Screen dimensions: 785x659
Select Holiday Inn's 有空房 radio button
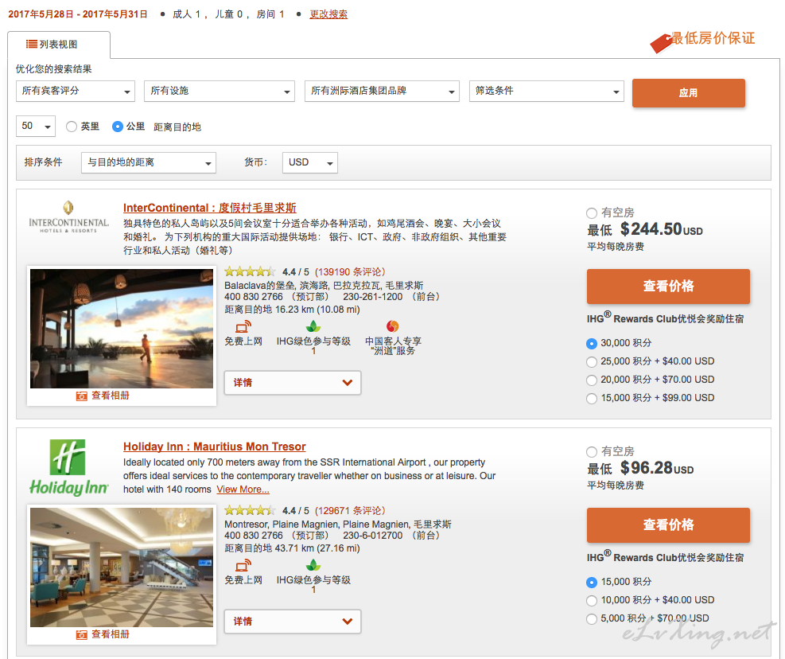pos(592,451)
